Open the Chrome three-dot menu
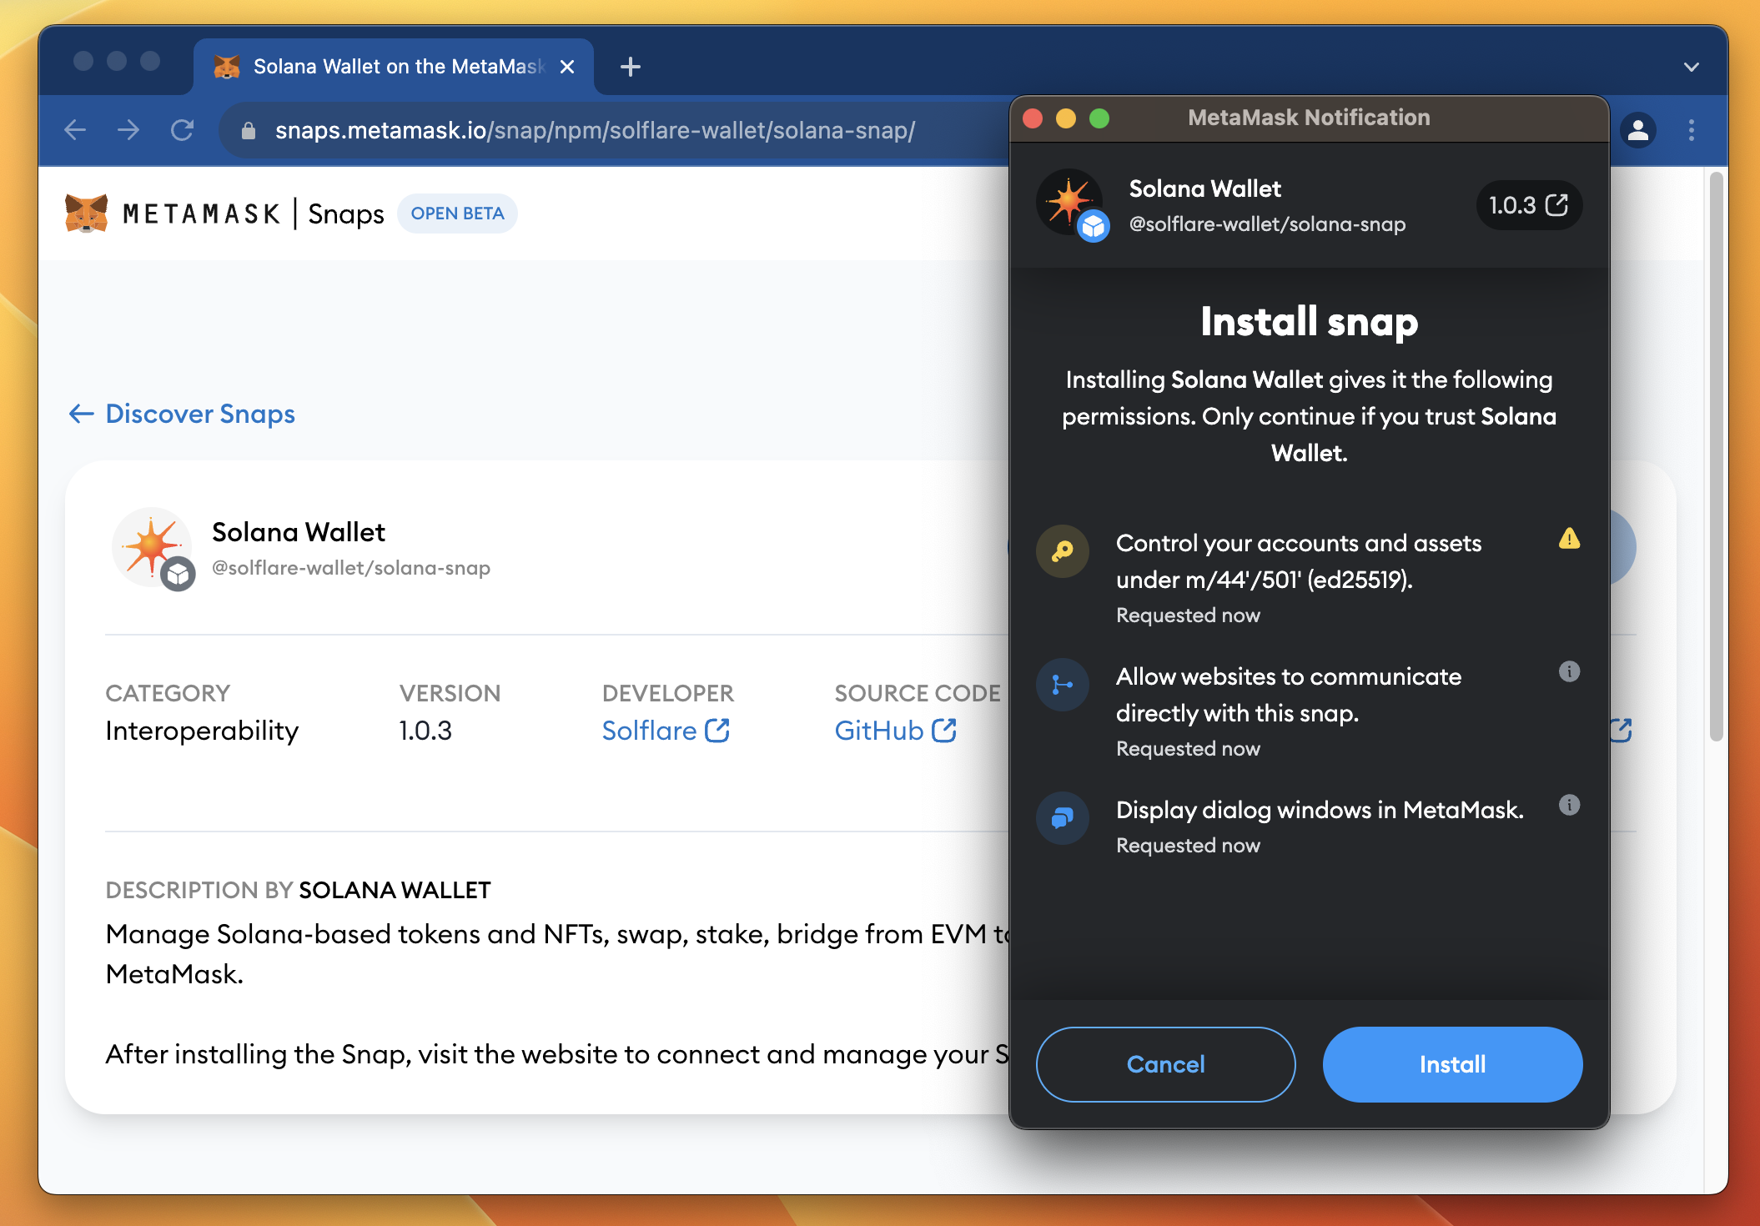Viewport: 1760px width, 1226px height. tap(1692, 130)
